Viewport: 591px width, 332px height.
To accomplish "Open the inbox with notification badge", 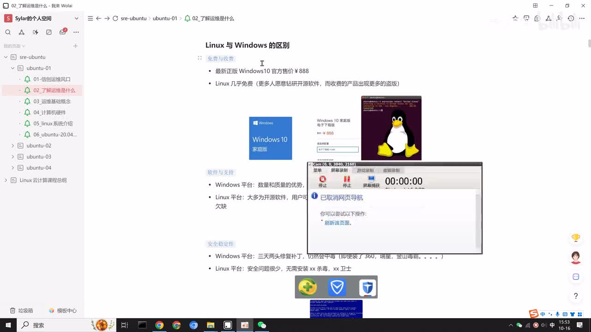I will [x=63, y=32].
